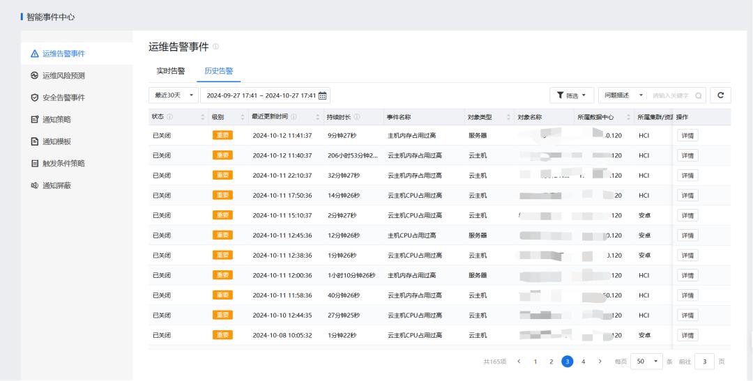753x381 pixels.
Task: Click duration 206小时53分钟2... cell
Action: tap(353, 155)
